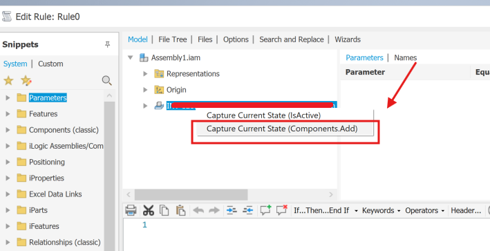The height and width of the screenshot is (251, 490).
Task: Redo using the right arrow icon
Action: pos(214,210)
